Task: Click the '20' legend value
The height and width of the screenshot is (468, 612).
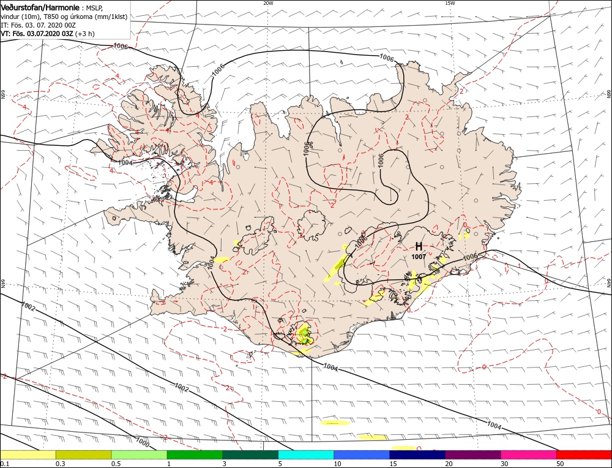Action: 449,464
